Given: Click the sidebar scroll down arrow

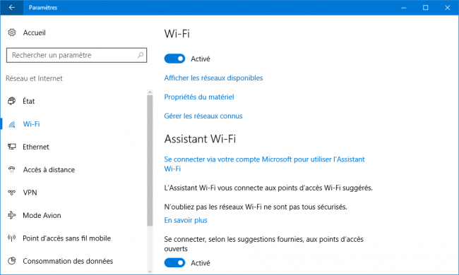Looking at the screenshot, I should coord(150,271).
